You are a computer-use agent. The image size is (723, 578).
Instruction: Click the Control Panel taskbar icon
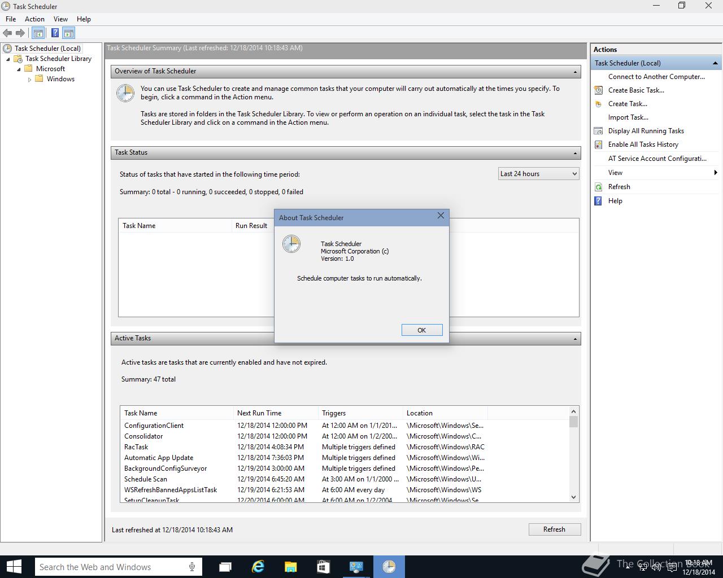356,567
